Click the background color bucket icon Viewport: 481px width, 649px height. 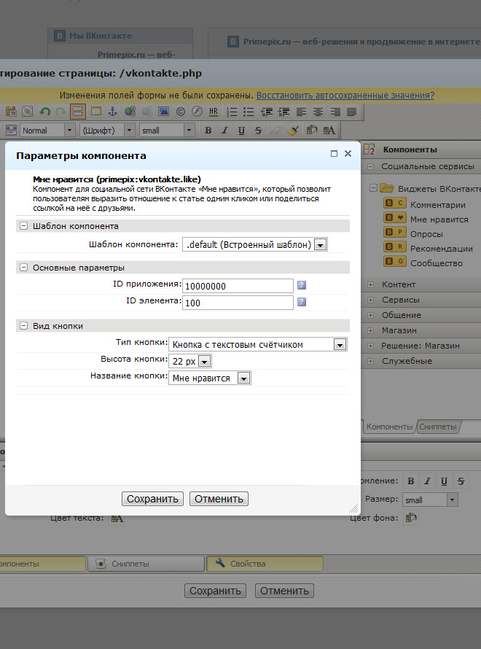(x=411, y=518)
